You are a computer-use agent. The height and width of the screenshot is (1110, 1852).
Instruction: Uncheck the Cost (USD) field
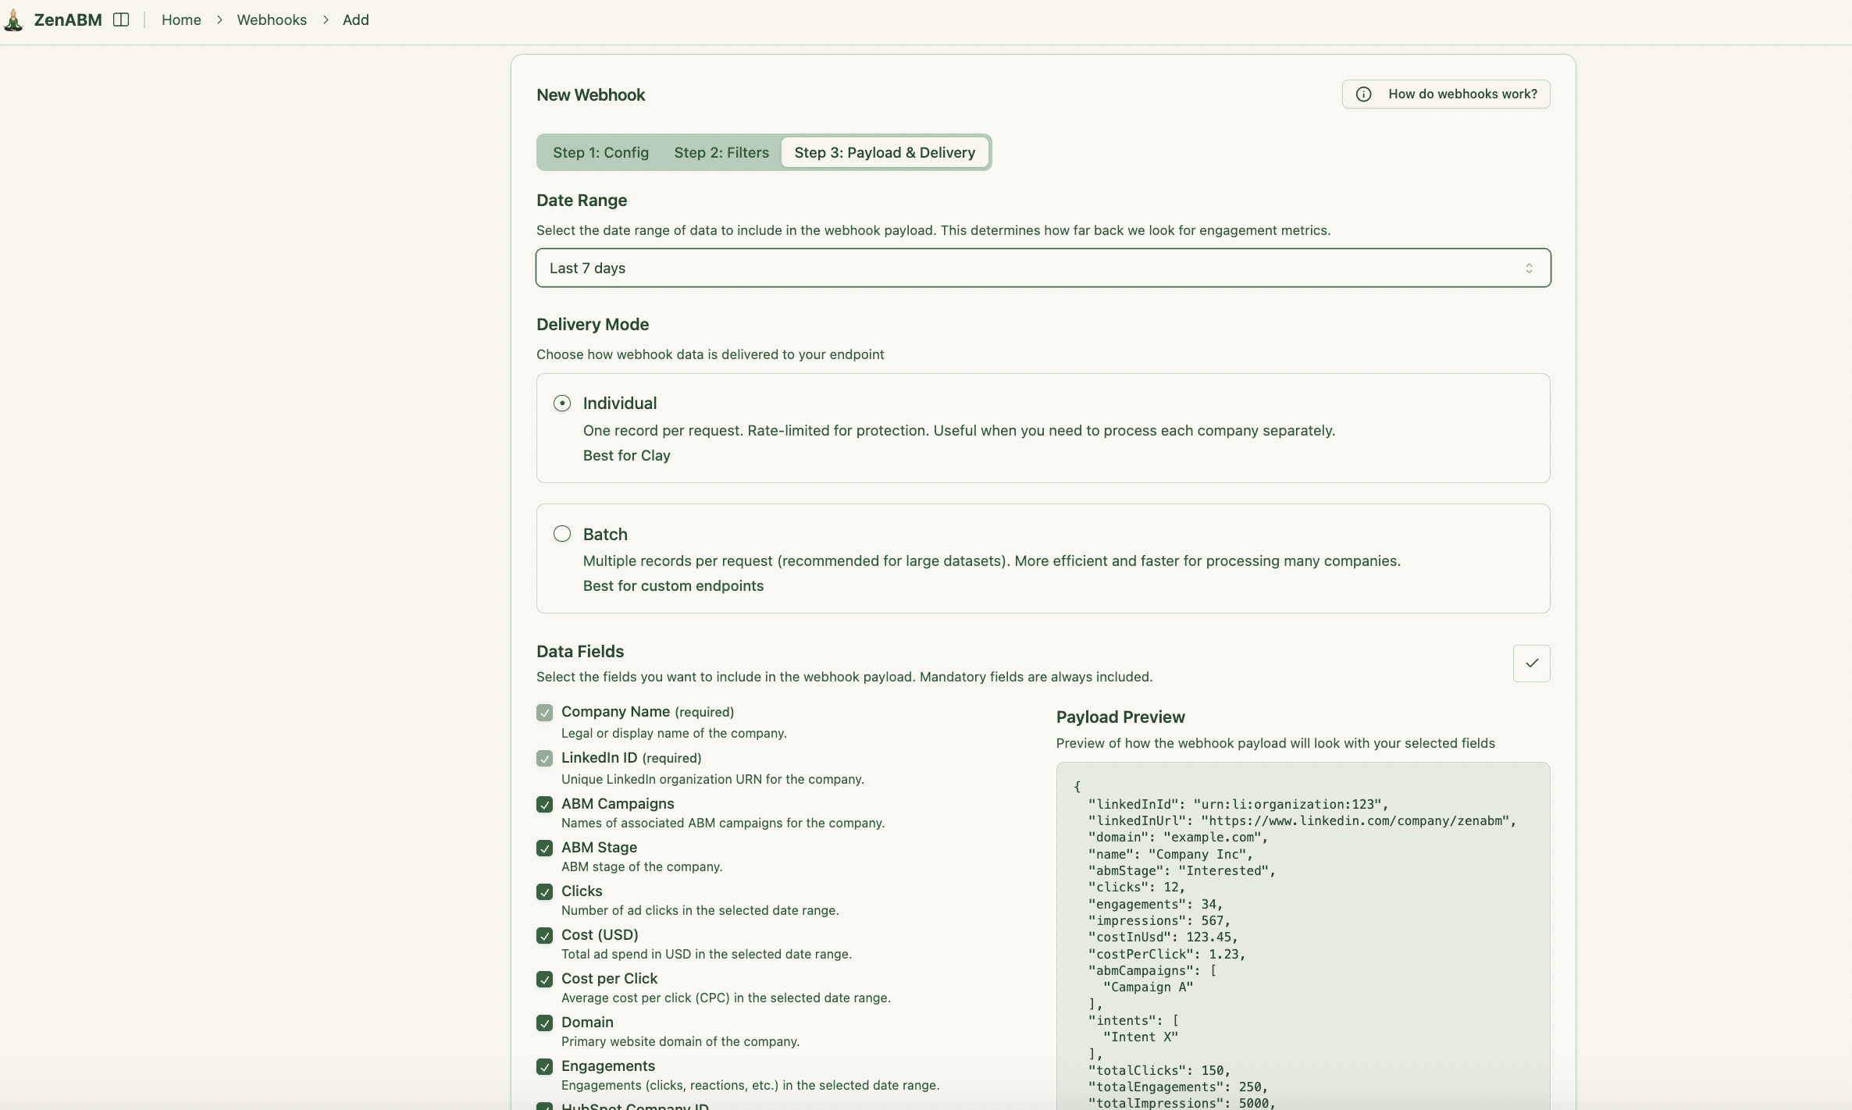click(x=544, y=934)
